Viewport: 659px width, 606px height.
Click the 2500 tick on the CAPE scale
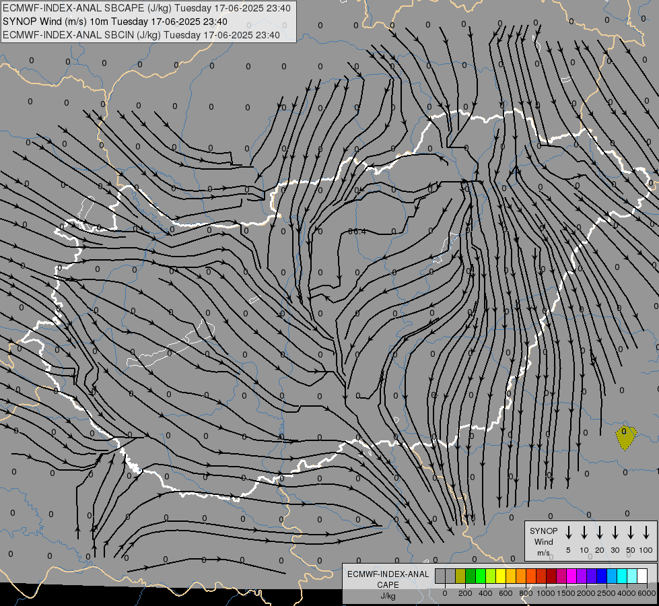(x=606, y=593)
